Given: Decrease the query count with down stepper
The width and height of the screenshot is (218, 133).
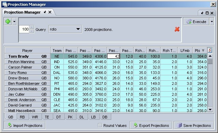Looking at the screenshot, I should 32,31.
